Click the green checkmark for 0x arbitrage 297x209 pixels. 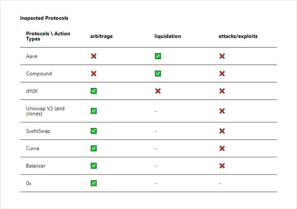pyautogui.click(x=94, y=183)
